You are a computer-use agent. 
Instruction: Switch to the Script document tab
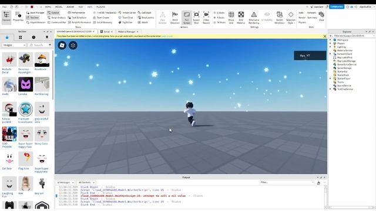pyautogui.click(x=107, y=32)
